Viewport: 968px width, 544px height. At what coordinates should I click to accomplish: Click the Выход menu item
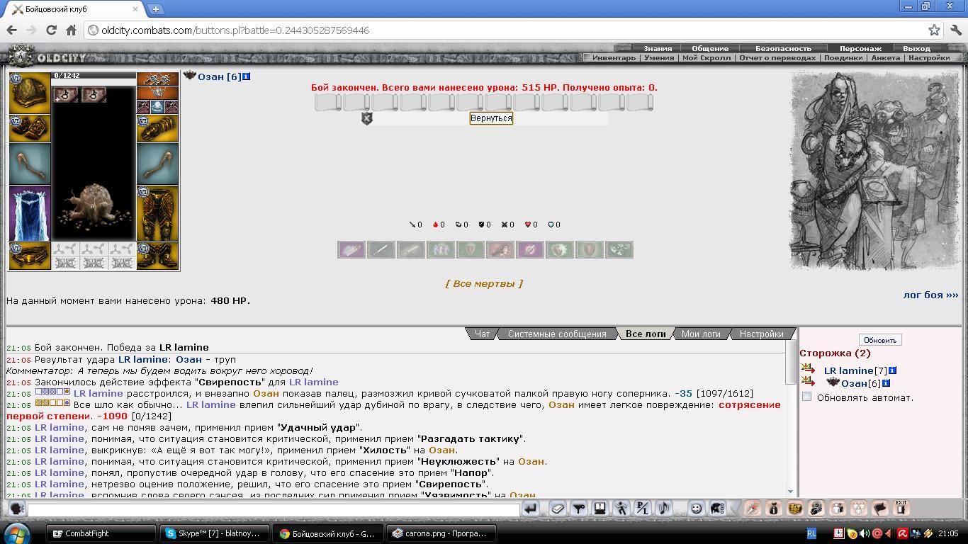click(916, 49)
